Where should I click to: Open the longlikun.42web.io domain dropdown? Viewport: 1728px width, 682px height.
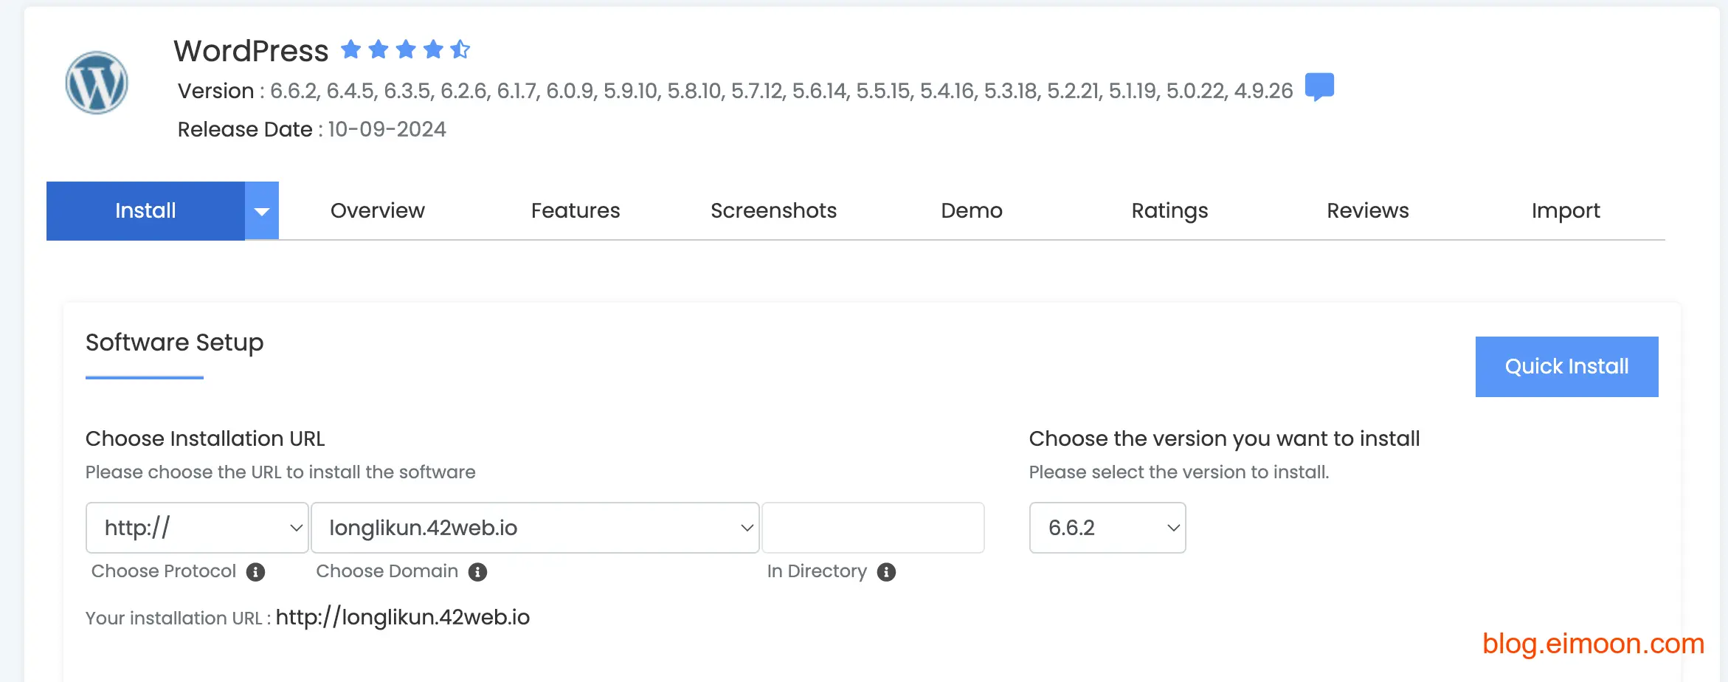pyautogui.click(x=535, y=528)
